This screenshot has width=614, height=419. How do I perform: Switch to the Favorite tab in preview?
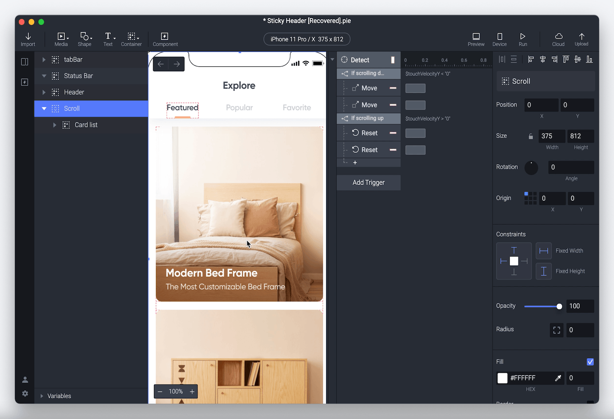[297, 108]
